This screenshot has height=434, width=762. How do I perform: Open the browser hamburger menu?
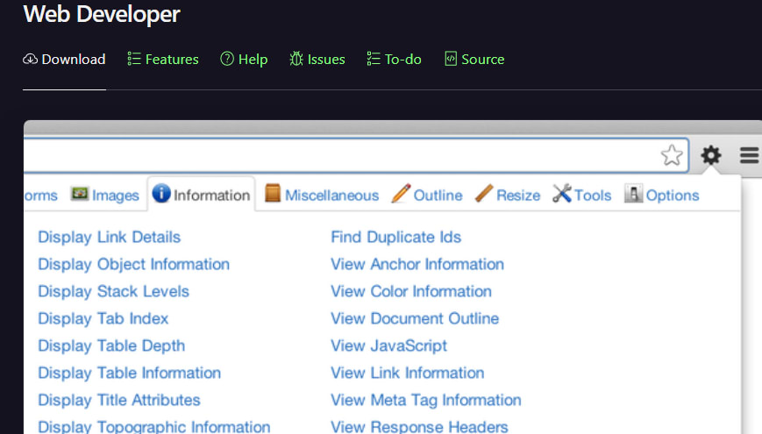click(x=749, y=155)
